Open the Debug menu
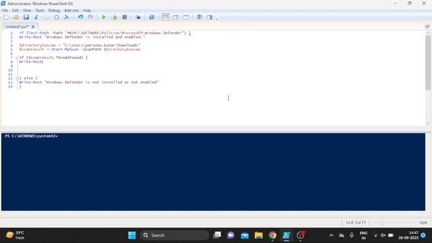 54,11
